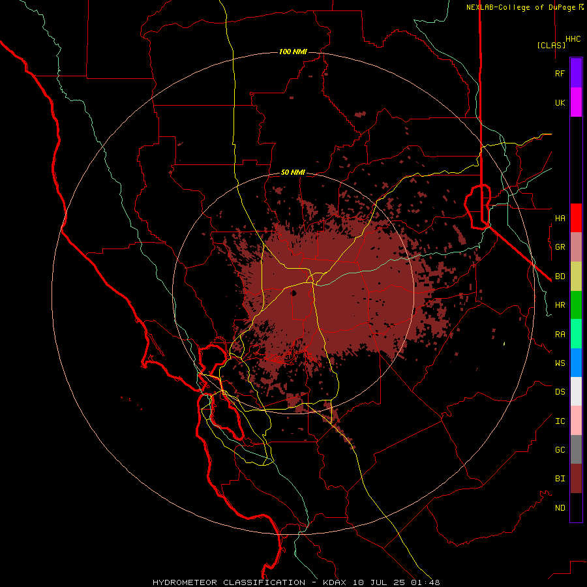
Task: Click the "KDAX" radar site identifier
Action: click(x=335, y=582)
